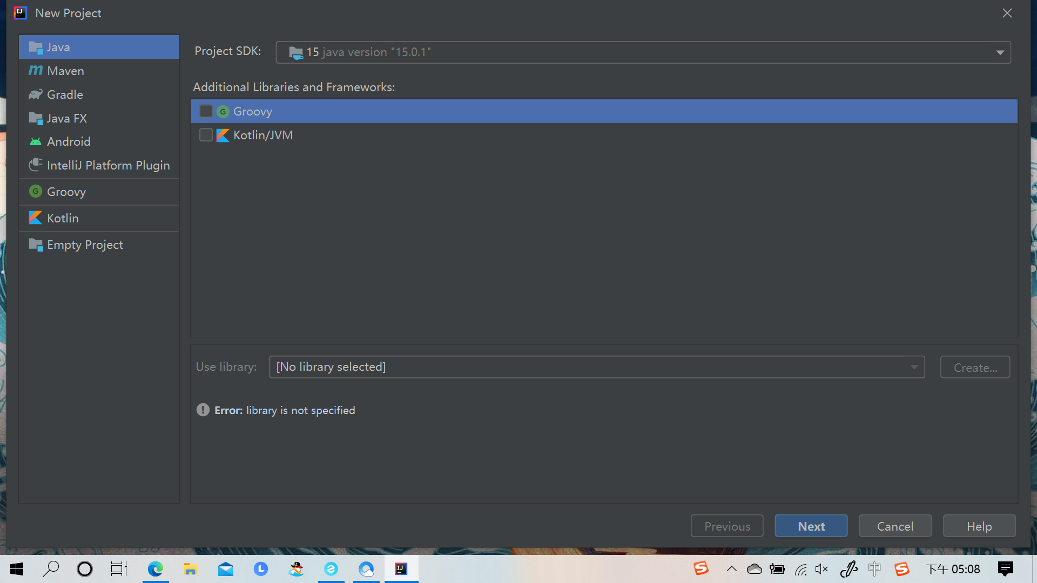Click the Previous navigation button

coord(727,525)
